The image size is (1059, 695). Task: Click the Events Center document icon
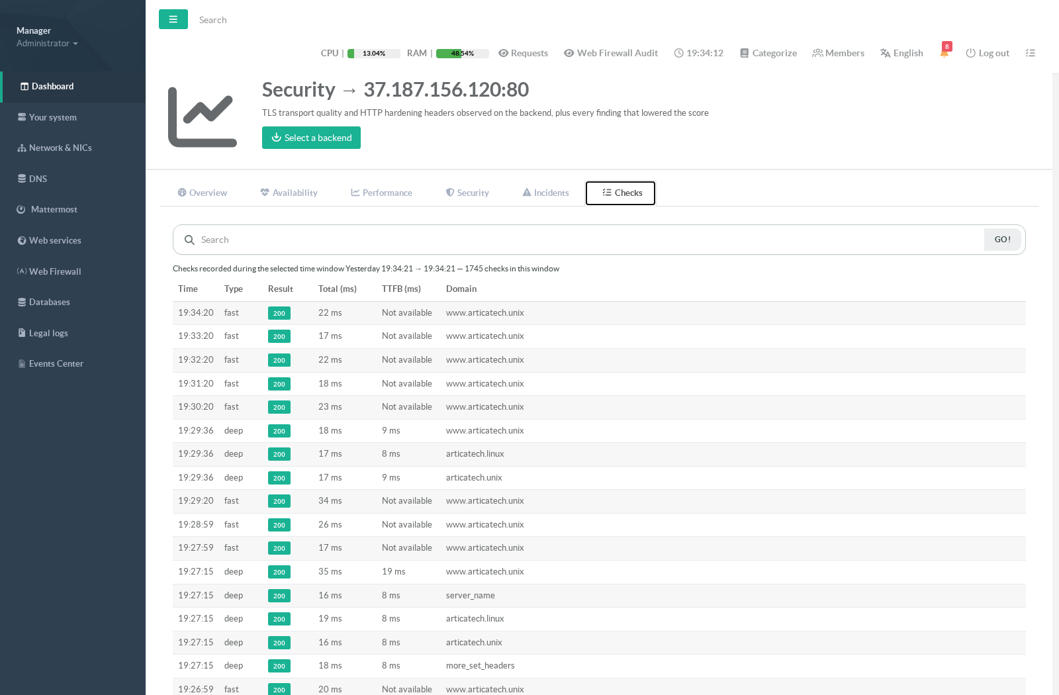click(x=22, y=364)
